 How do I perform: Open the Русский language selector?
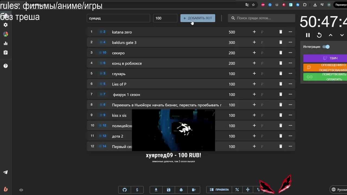click(x=339, y=190)
